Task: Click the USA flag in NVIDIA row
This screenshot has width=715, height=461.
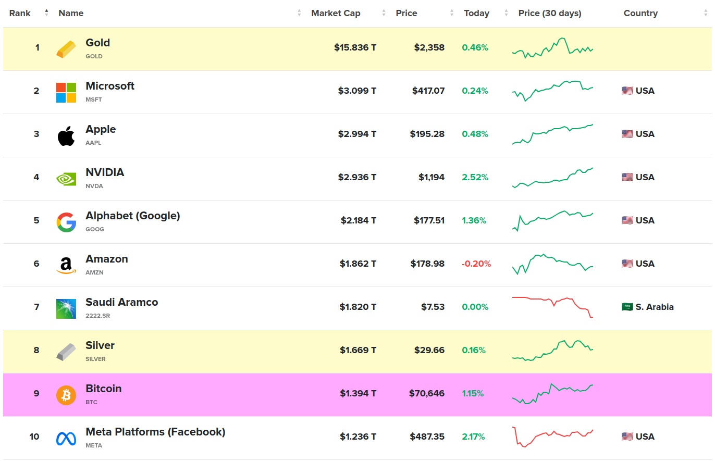Action: [x=627, y=177]
